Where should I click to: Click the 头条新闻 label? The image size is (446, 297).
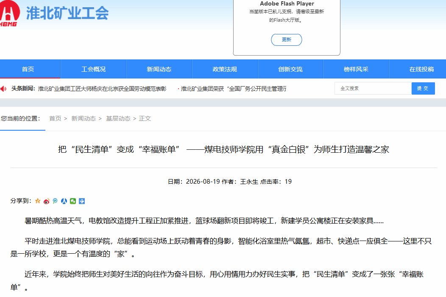pos(23,89)
